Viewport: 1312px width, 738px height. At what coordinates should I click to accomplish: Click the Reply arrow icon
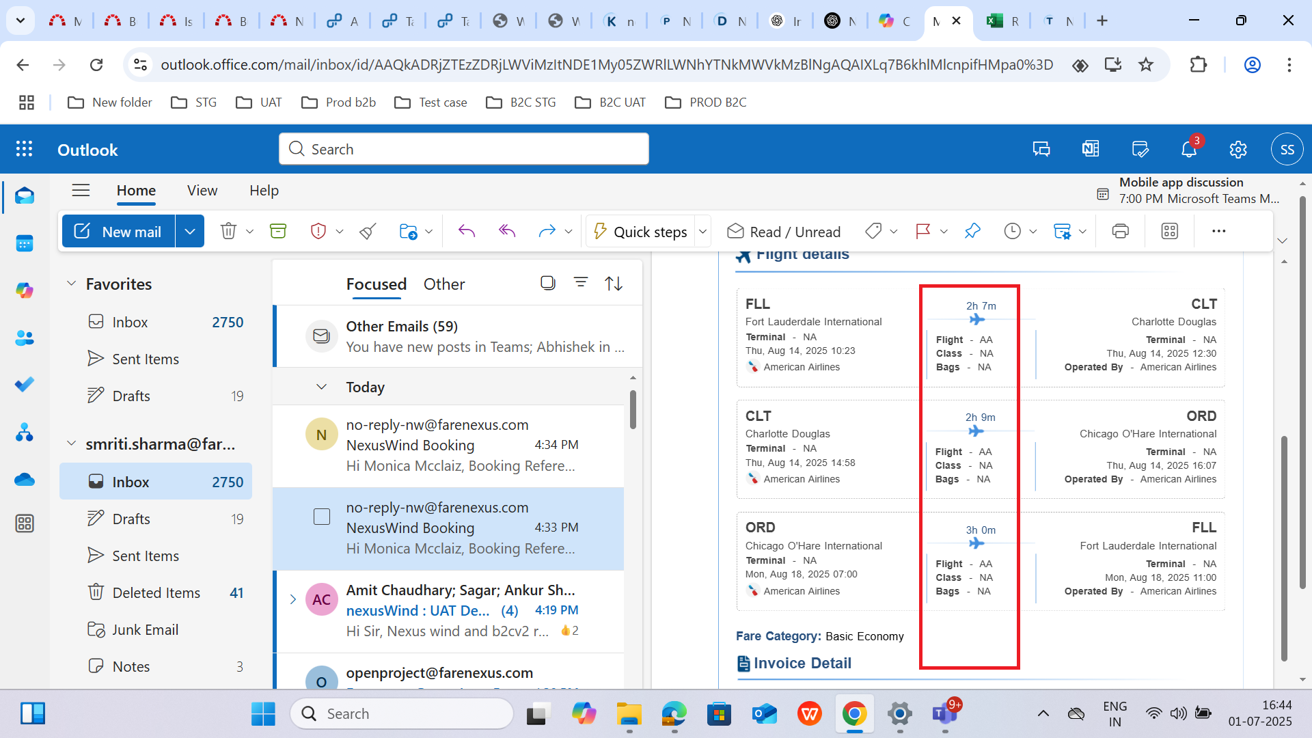tap(467, 232)
